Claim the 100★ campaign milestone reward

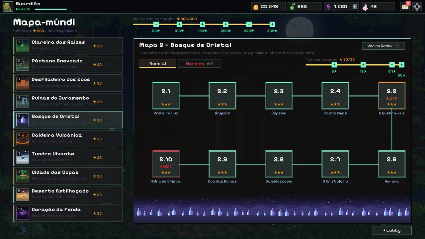pos(179,24)
